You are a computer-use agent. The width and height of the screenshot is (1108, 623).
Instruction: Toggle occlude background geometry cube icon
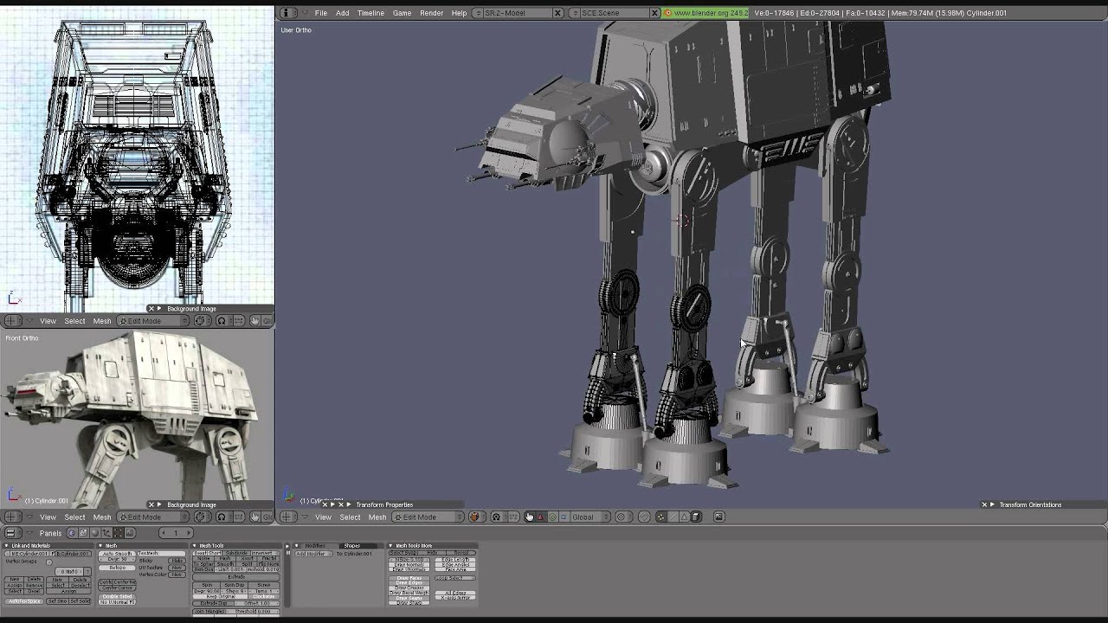[696, 517]
